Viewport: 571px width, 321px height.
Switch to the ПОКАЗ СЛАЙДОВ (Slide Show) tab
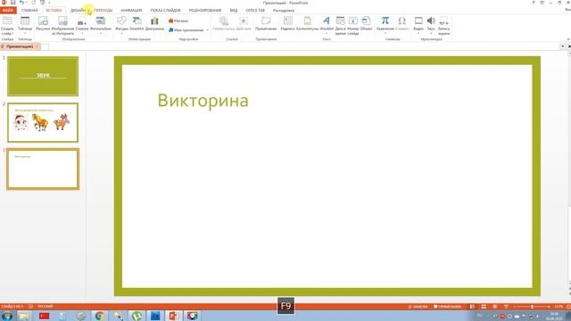tap(165, 10)
